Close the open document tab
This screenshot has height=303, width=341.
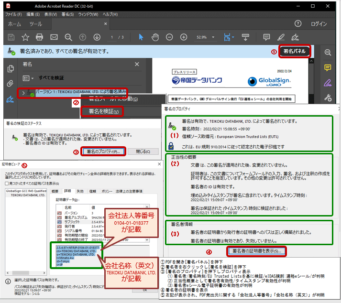click(106, 24)
